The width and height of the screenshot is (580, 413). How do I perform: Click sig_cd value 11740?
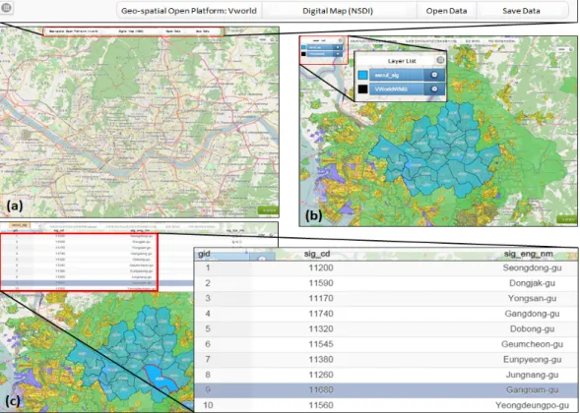[321, 314]
